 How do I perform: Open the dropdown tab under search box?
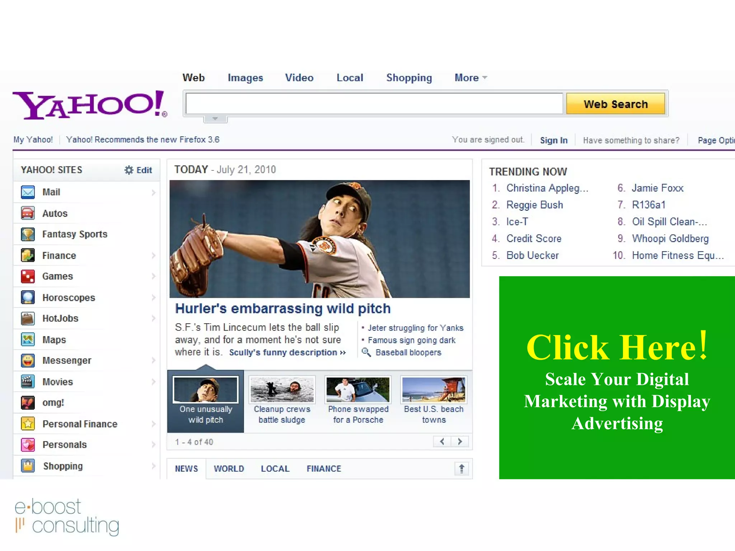point(215,119)
